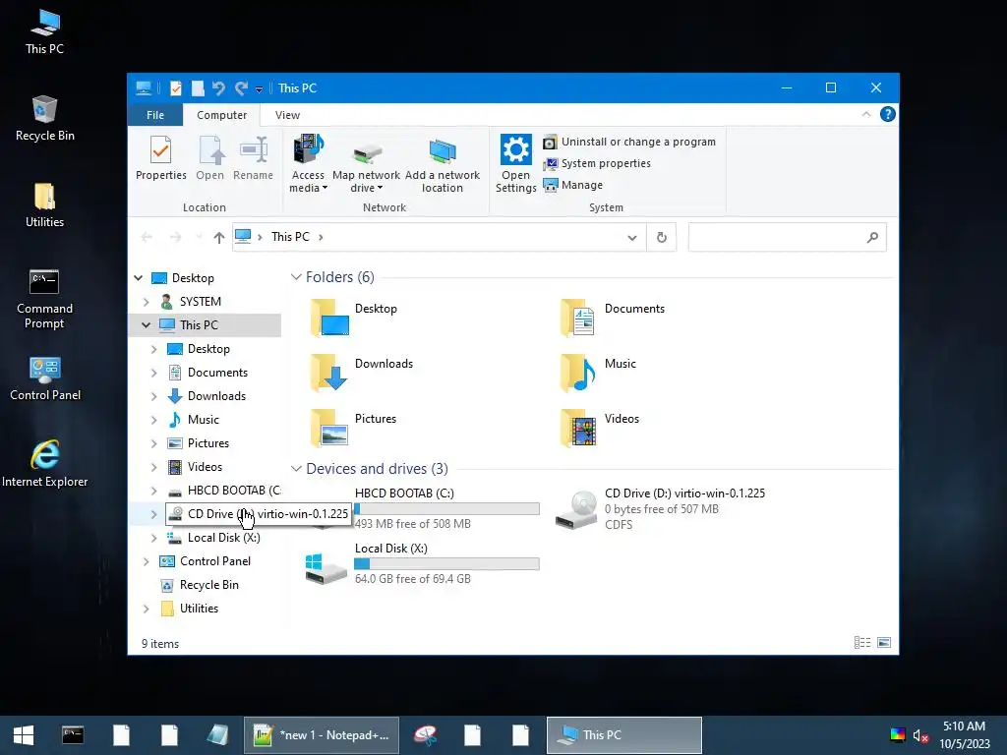Image resolution: width=1007 pixels, height=755 pixels.
Task: Click Add a network location icon
Action: tap(442, 163)
